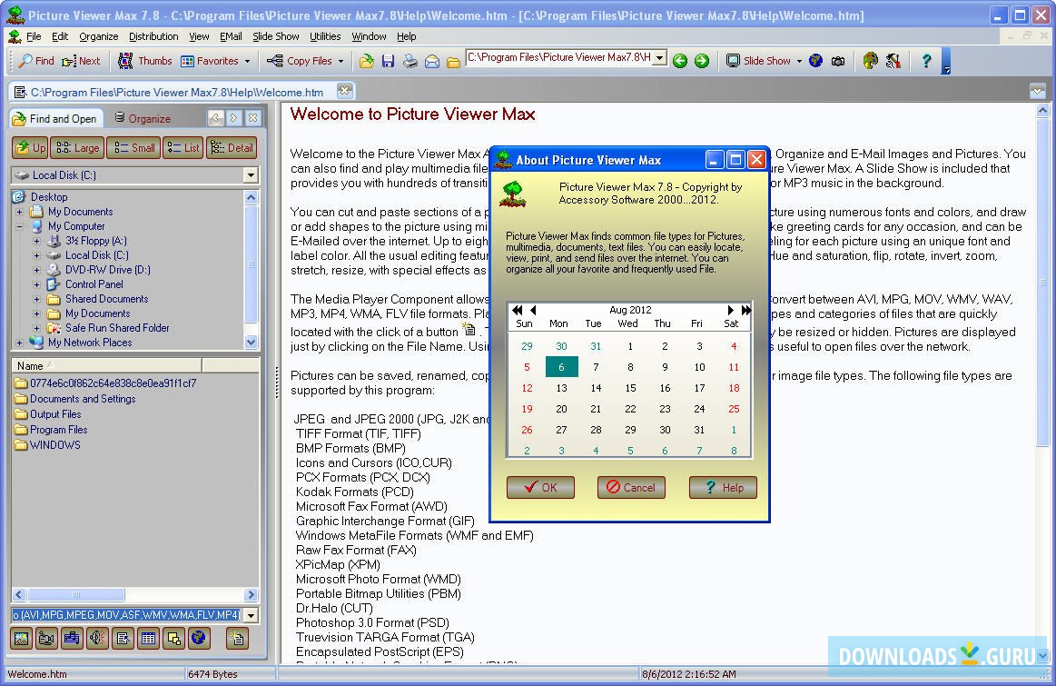
Task: Click the Find magnifier toolbar button
Action: [36, 61]
